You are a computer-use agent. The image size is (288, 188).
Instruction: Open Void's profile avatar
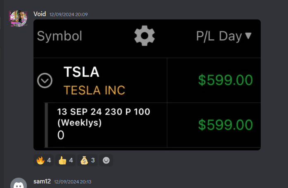pyautogui.click(x=19, y=19)
